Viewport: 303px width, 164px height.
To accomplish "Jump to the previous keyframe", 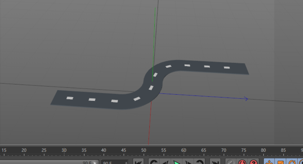I will point(154,162).
